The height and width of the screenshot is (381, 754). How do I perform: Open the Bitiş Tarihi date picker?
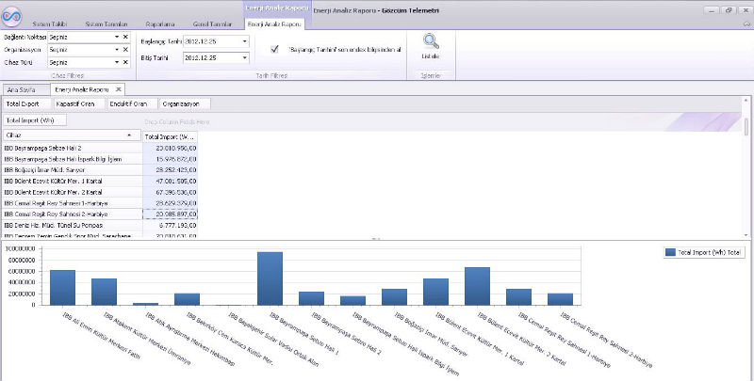[245, 57]
